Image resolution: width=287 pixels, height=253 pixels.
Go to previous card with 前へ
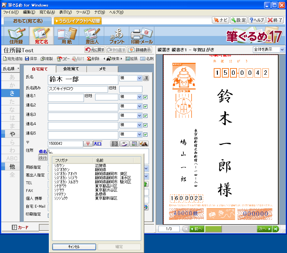point(197,229)
